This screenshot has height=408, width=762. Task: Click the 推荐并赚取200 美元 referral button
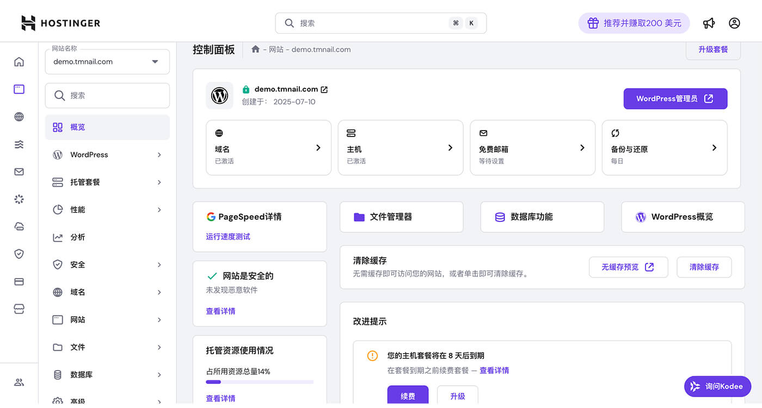[x=634, y=23]
